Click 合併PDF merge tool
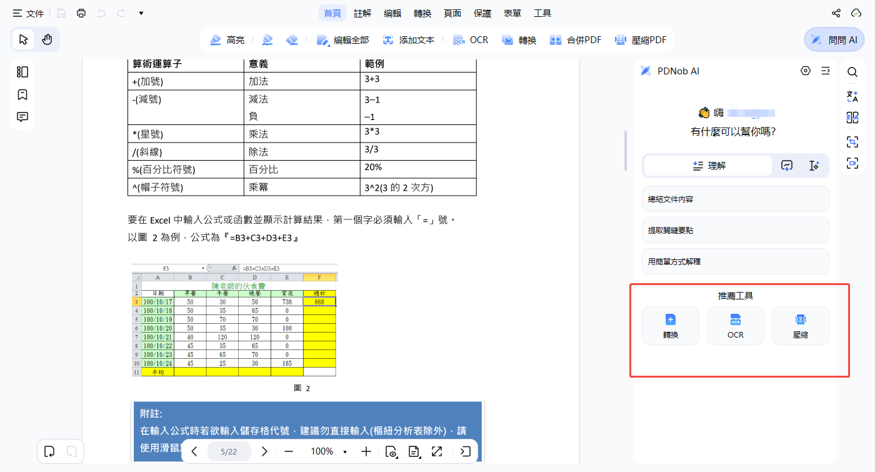 576,40
